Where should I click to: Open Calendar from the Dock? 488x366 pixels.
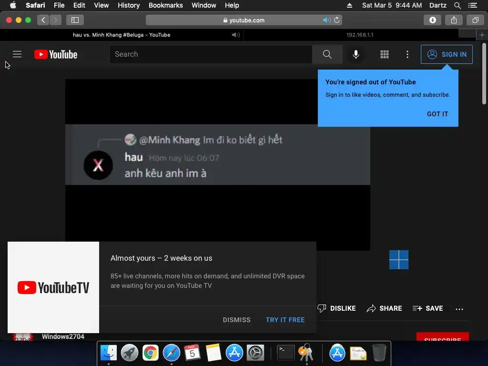193,353
